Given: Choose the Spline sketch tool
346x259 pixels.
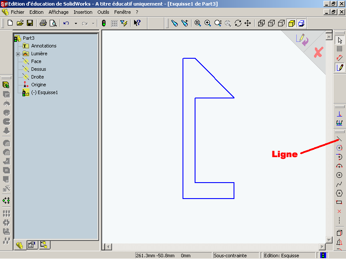Looking at the screenshot, I should point(340,184).
